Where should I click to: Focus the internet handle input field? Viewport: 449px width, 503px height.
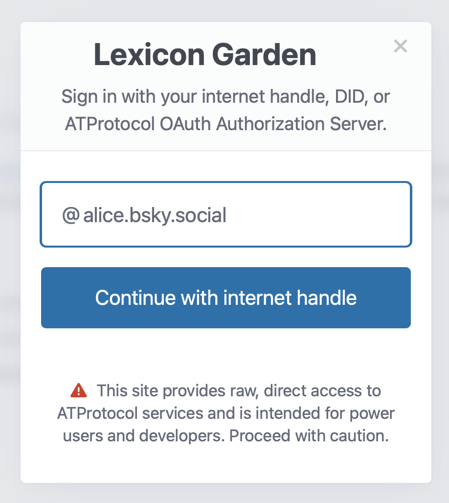(x=293, y=215)
